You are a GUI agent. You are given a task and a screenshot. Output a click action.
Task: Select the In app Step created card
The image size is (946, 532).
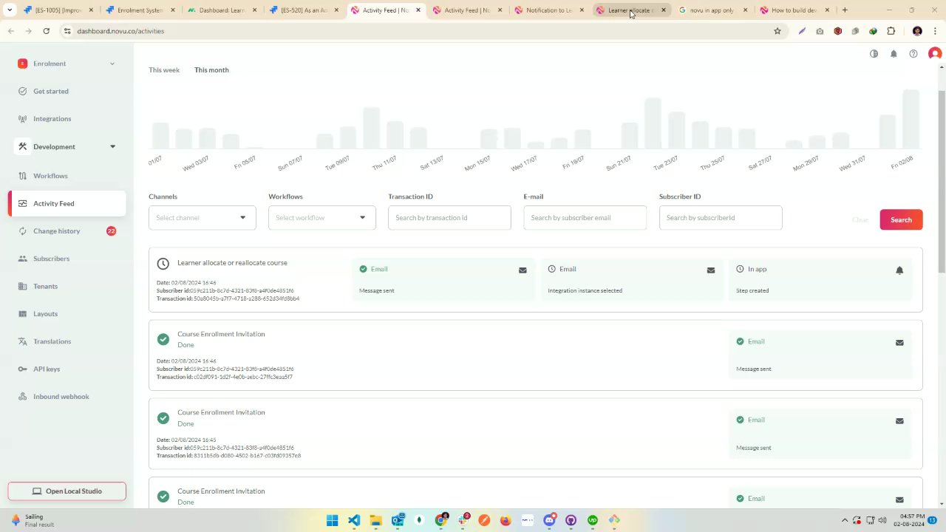pyautogui.click(x=820, y=279)
